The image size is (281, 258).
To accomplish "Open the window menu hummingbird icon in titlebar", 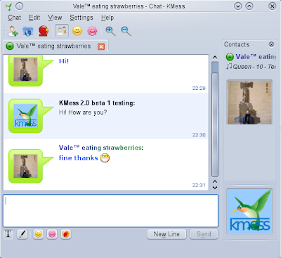I will [x=9, y=6].
